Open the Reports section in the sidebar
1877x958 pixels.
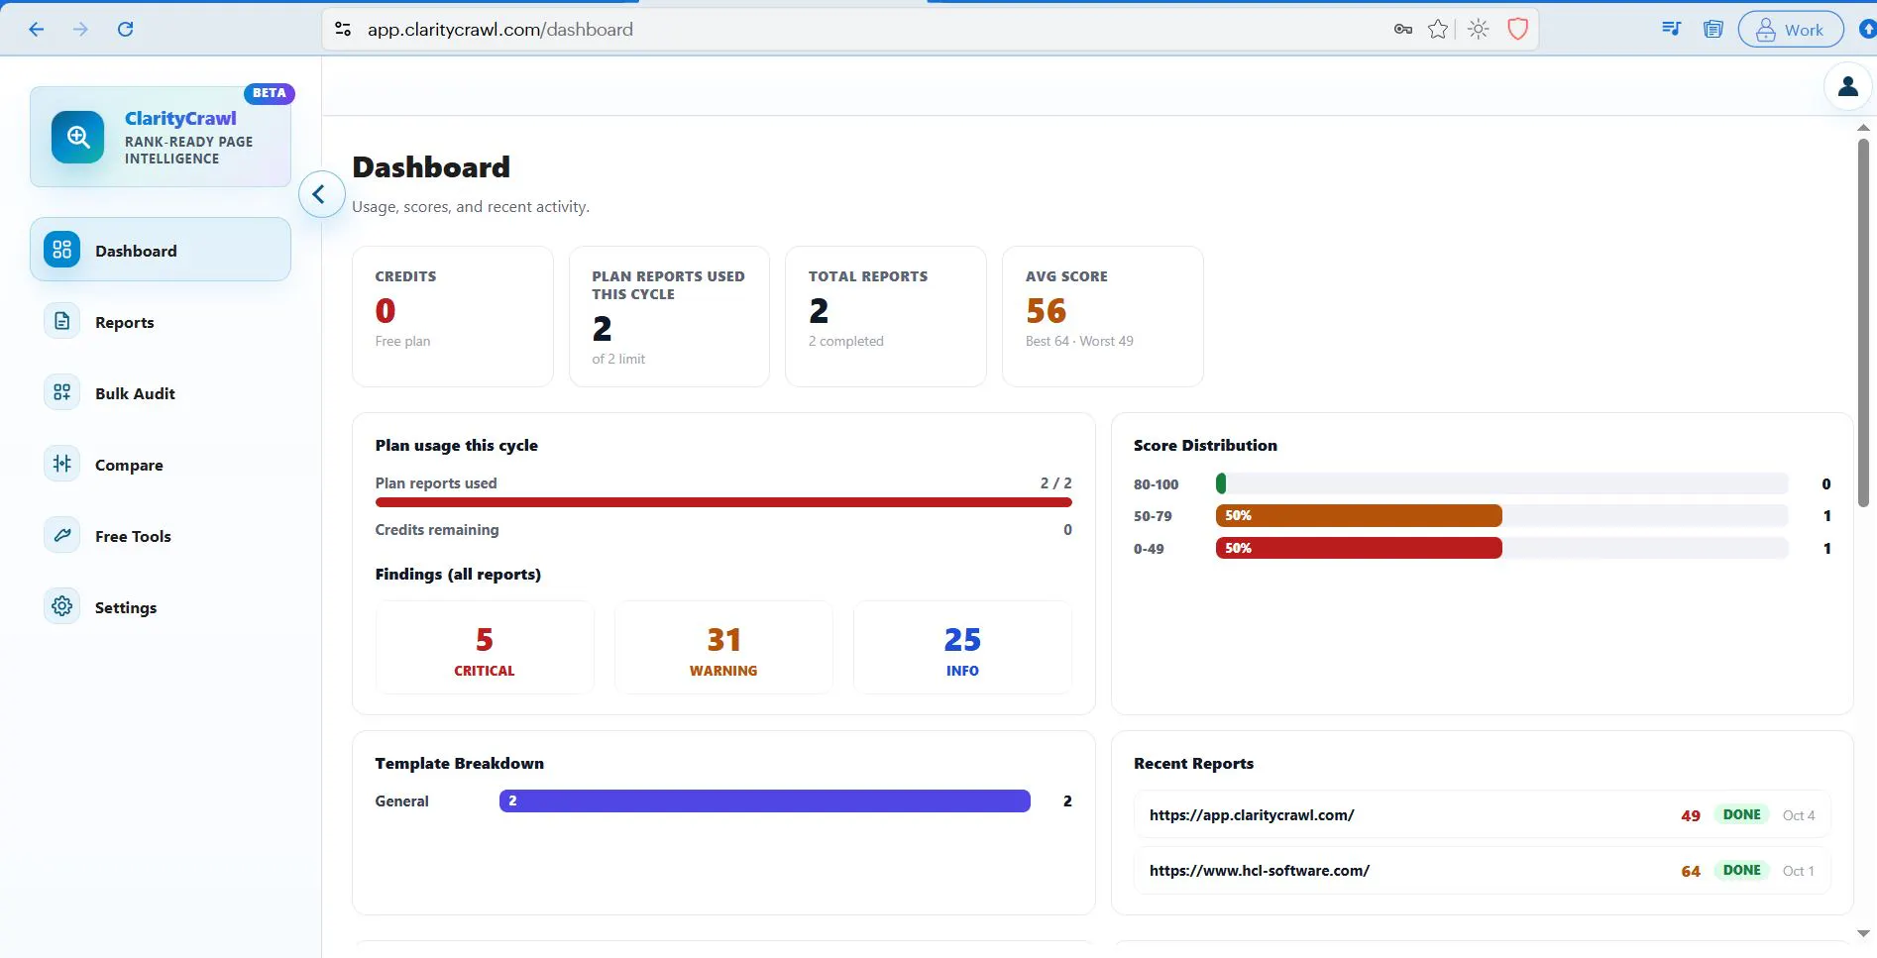[x=161, y=322]
